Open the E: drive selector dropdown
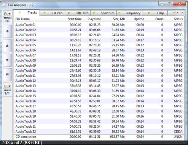This screenshot has height=145, width=188. point(8,14)
